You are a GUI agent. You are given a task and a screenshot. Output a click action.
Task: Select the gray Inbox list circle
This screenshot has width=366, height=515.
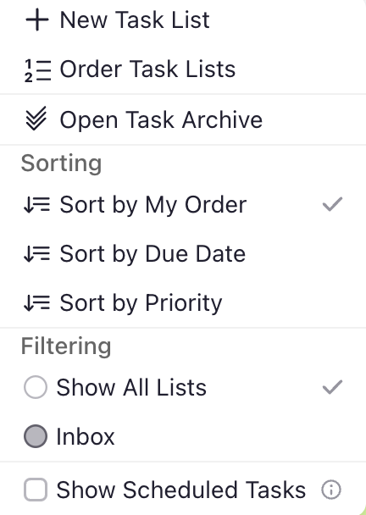(x=36, y=436)
